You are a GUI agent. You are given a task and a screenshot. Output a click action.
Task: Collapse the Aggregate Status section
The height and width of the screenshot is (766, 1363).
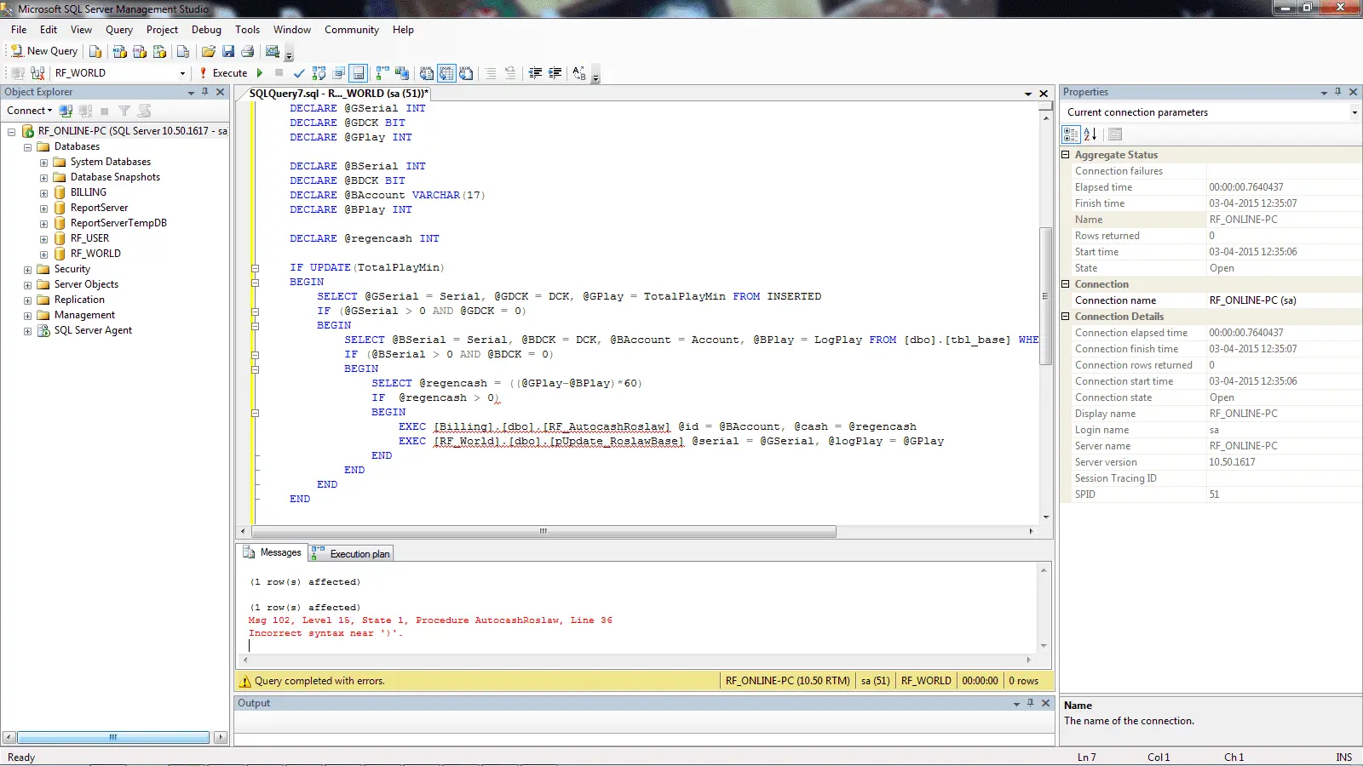pos(1065,155)
